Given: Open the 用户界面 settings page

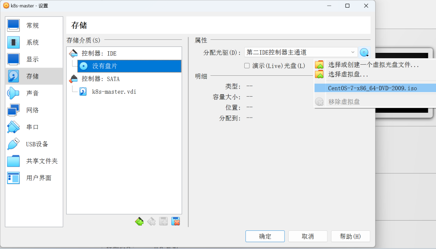Looking at the screenshot, I should [34, 178].
